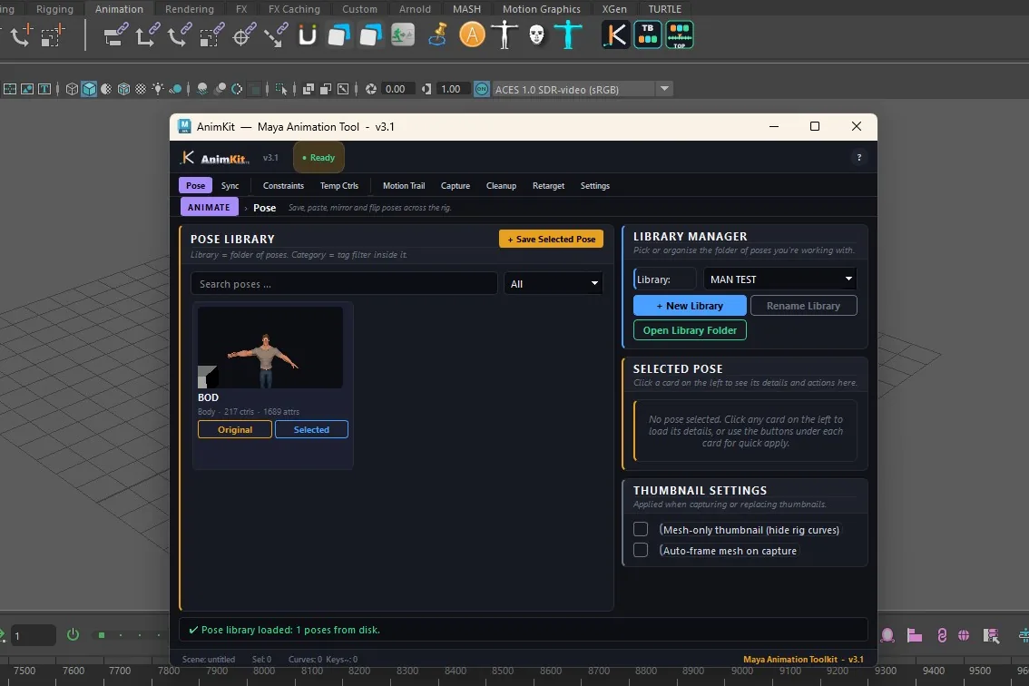Screen dimensions: 1029x686
Task: Click the pink link icon in Maya status row
Action: point(942,635)
